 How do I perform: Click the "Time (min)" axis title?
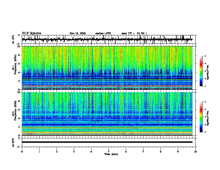coord(111,154)
